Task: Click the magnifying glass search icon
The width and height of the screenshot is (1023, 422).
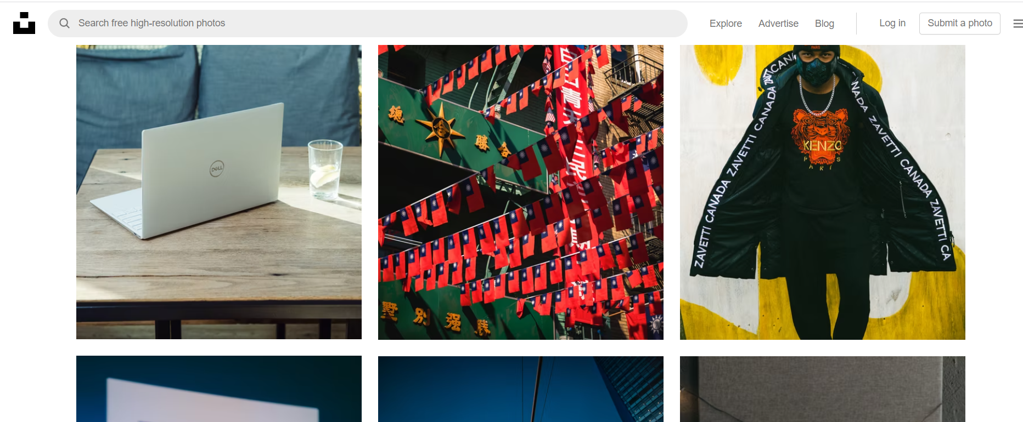Action: (x=64, y=24)
